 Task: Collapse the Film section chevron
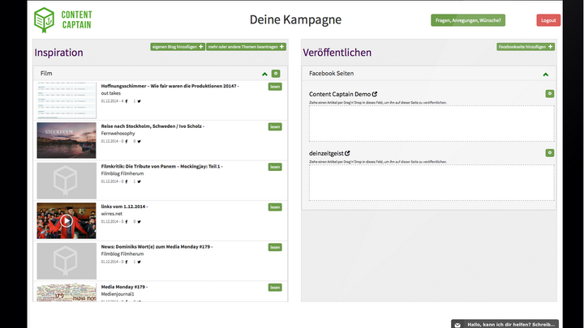tap(264, 74)
